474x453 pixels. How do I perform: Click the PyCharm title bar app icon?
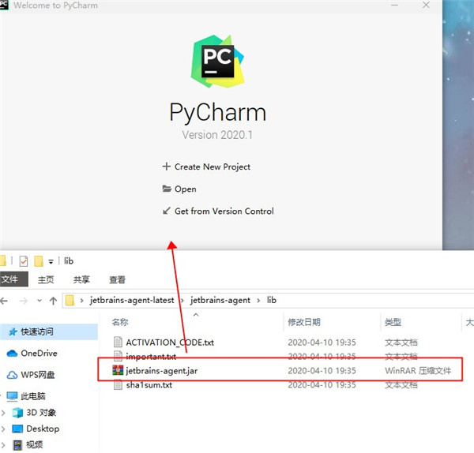coord(4,5)
